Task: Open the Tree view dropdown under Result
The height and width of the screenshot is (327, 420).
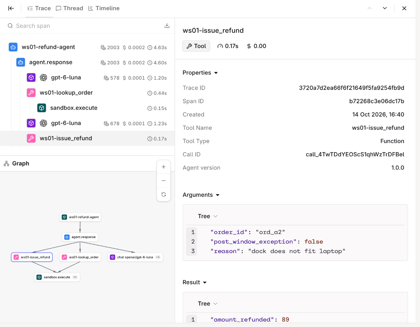Action: click(208, 303)
